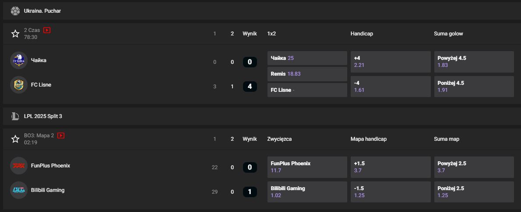
Task: Click the 78:30 match time
Action: [31, 37]
